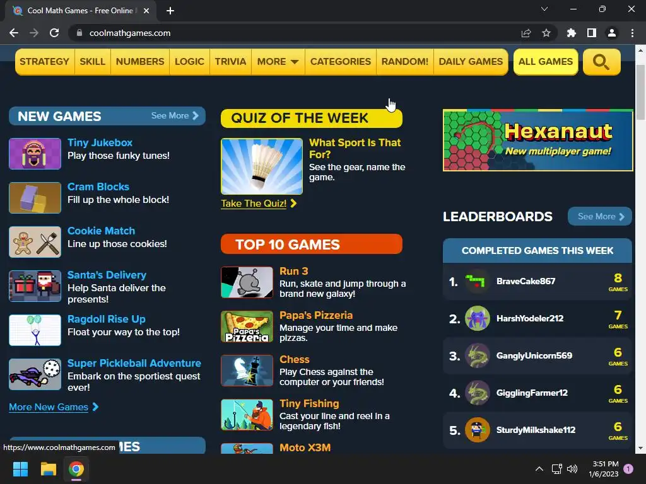Click See More in New Games header
This screenshot has width=646, height=484.
pos(175,116)
